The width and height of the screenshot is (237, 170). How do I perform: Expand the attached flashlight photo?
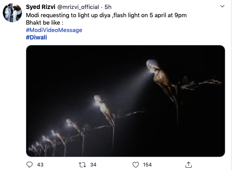point(125,101)
